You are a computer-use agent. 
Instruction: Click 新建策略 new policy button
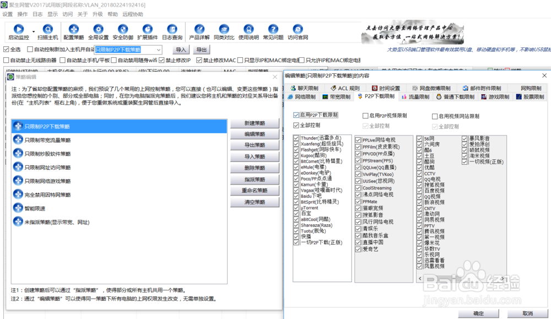click(x=255, y=123)
